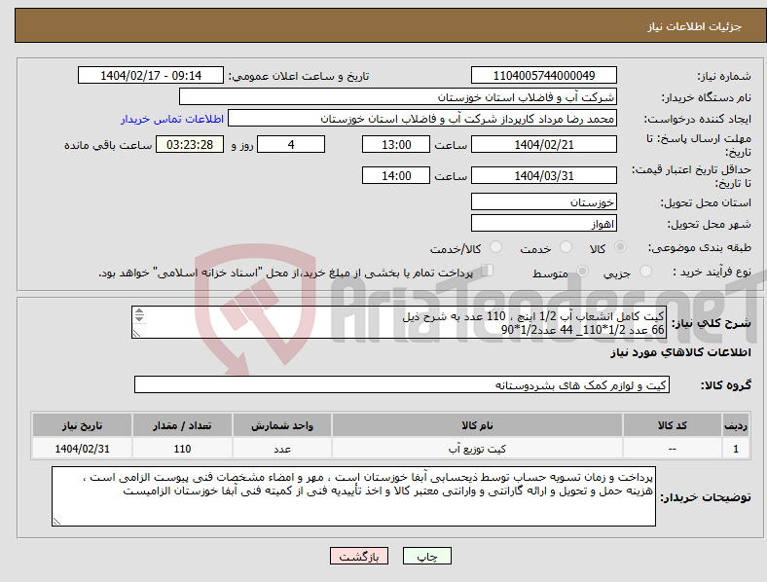Click the buyer name field شرکت آب و فاضلاب
This screenshot has height=582, width=767.
click(398, 96)
